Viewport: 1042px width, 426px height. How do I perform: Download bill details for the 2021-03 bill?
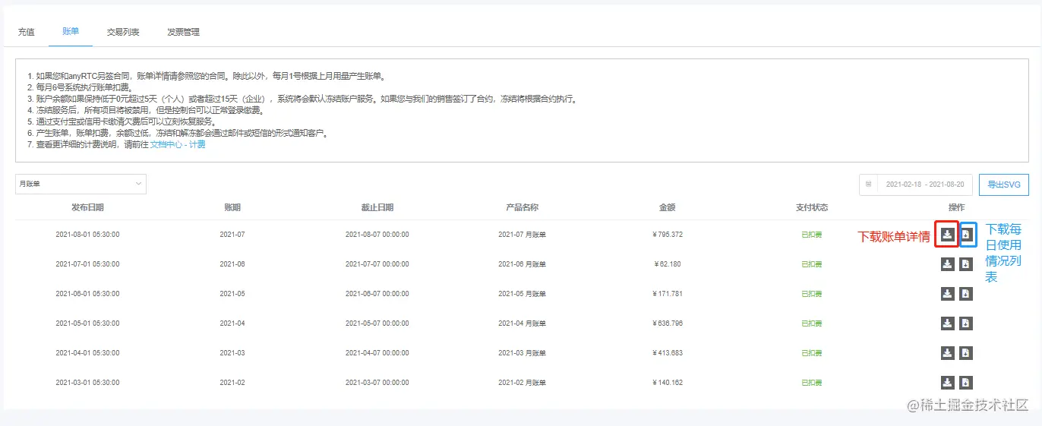pos(947,353)
